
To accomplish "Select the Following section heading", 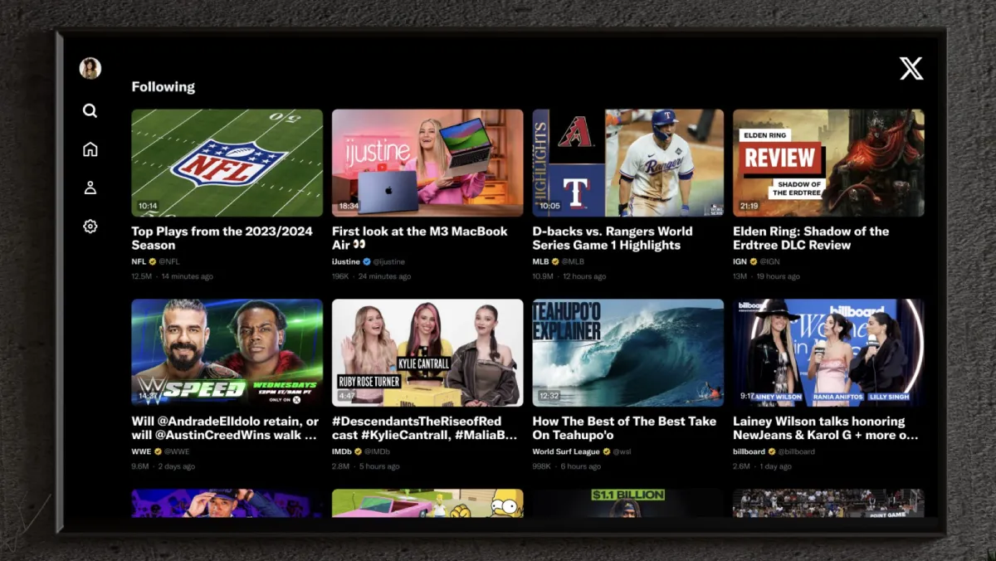I will click(x=164, y=86).
